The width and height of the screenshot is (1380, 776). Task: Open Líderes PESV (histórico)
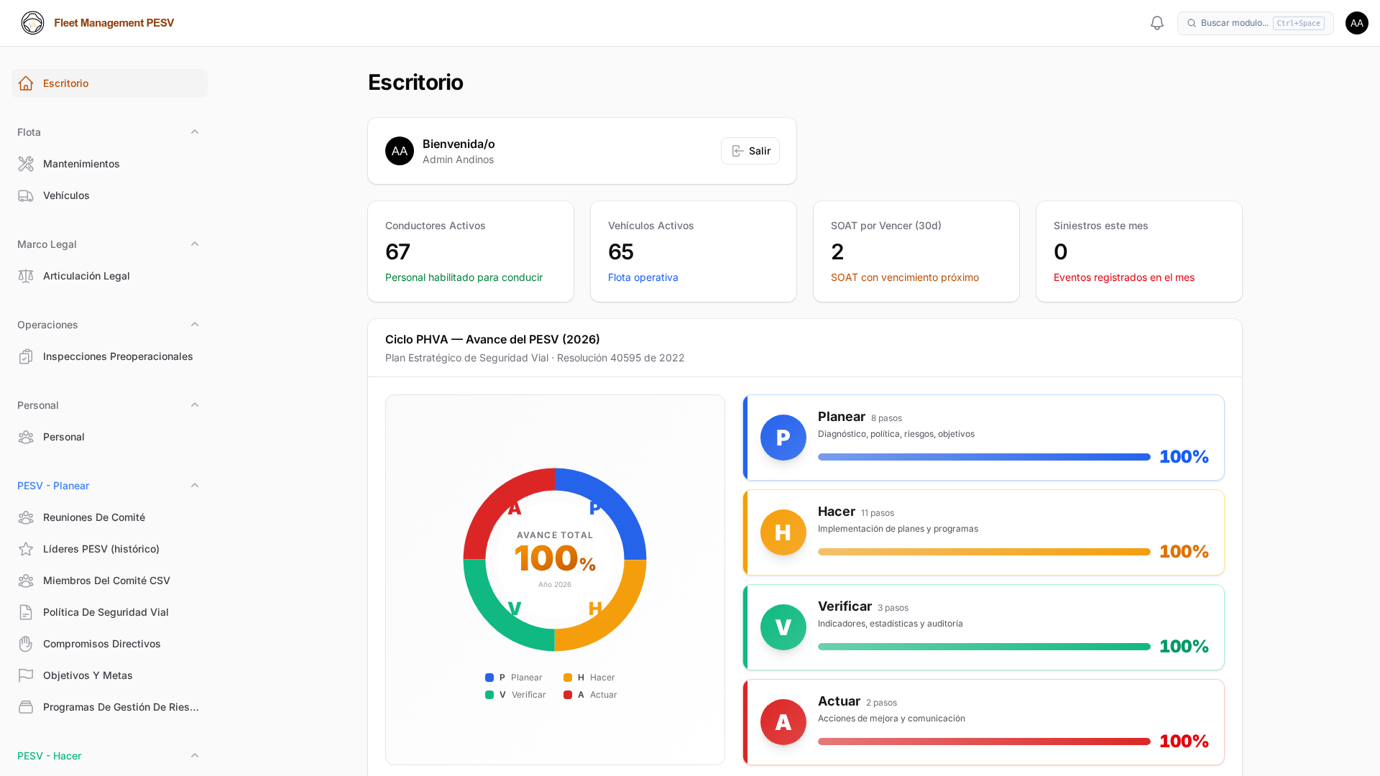click(109, 549)
